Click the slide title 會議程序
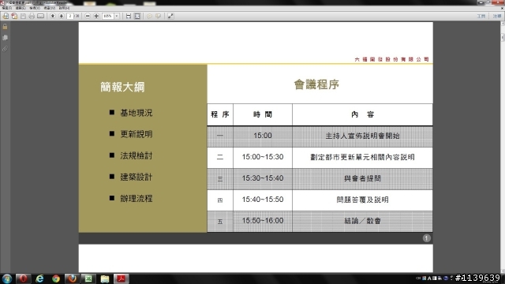 coord(316,84)
